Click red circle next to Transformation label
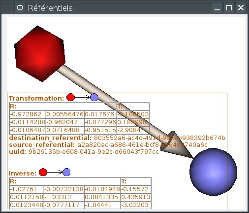This screenshot has width=249, height=213. (70, 97)
